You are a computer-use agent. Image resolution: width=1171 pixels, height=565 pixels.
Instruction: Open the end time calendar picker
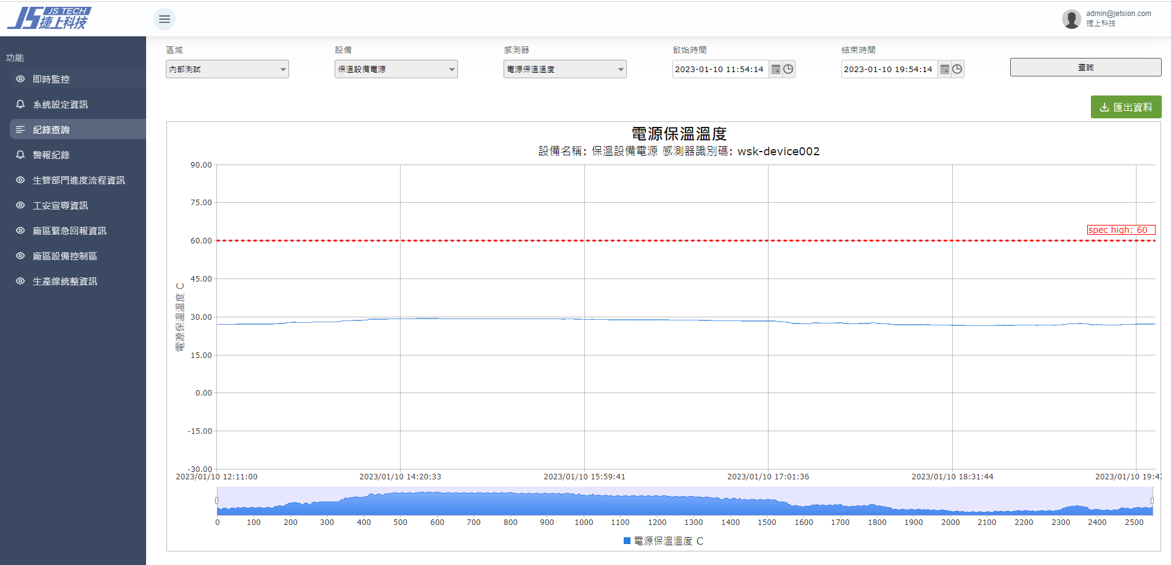(945, 70)
